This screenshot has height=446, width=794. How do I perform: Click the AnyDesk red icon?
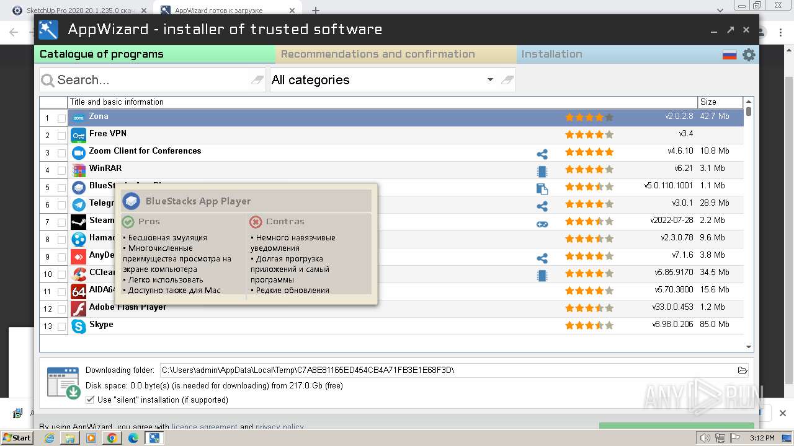[x=78, y=256]
